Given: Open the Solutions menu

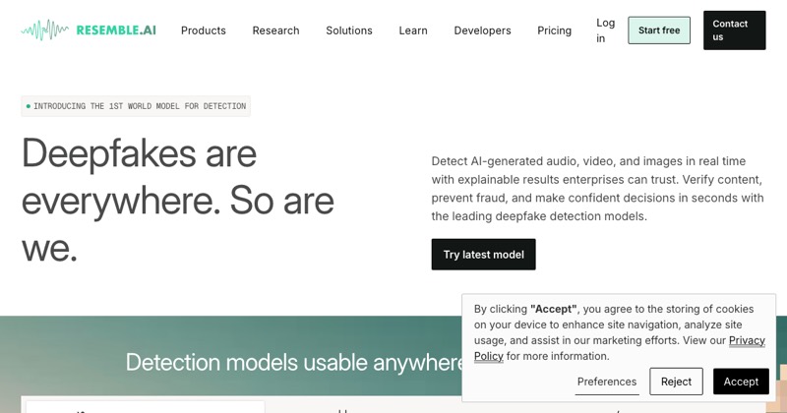Looking at the screenshot, I should tap(349, 30).
